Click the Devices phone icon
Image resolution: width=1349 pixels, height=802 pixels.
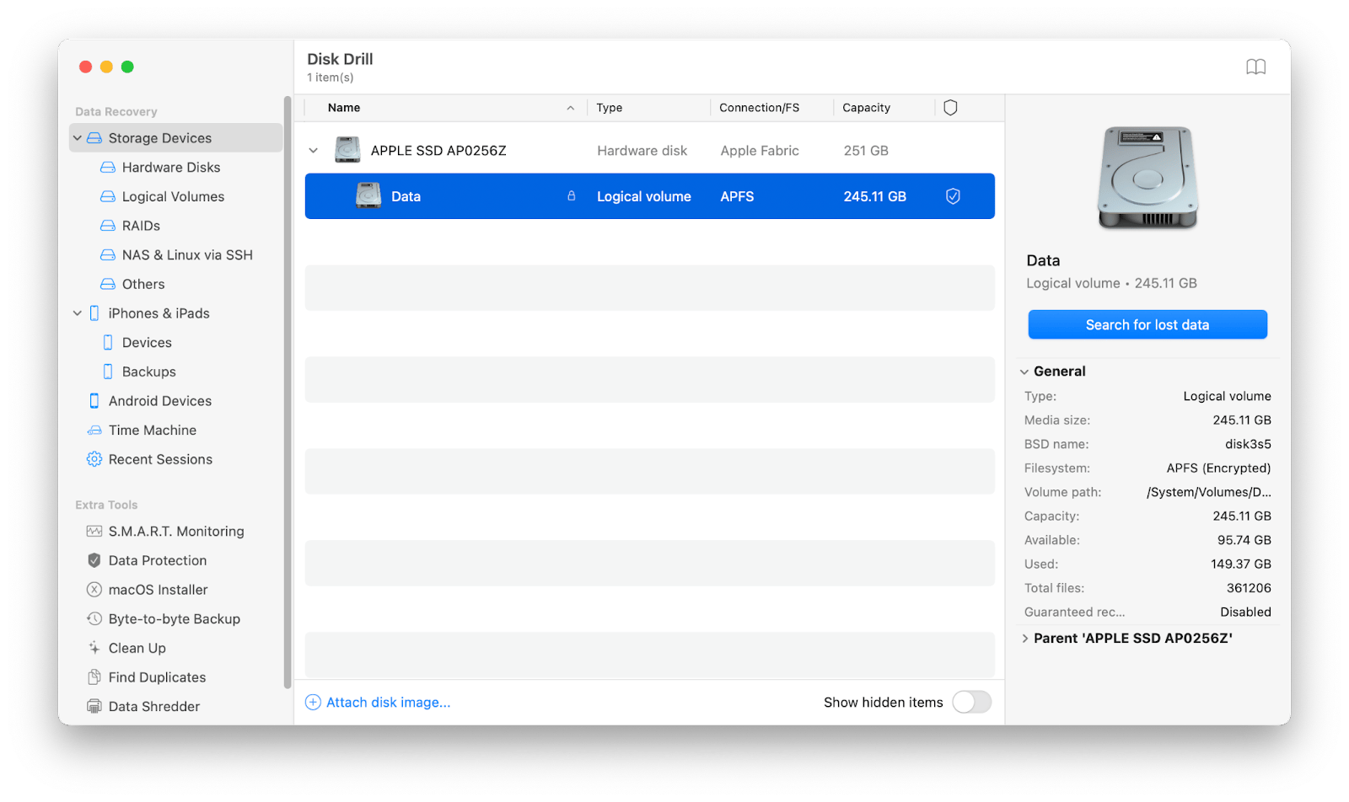pos(108,343)
